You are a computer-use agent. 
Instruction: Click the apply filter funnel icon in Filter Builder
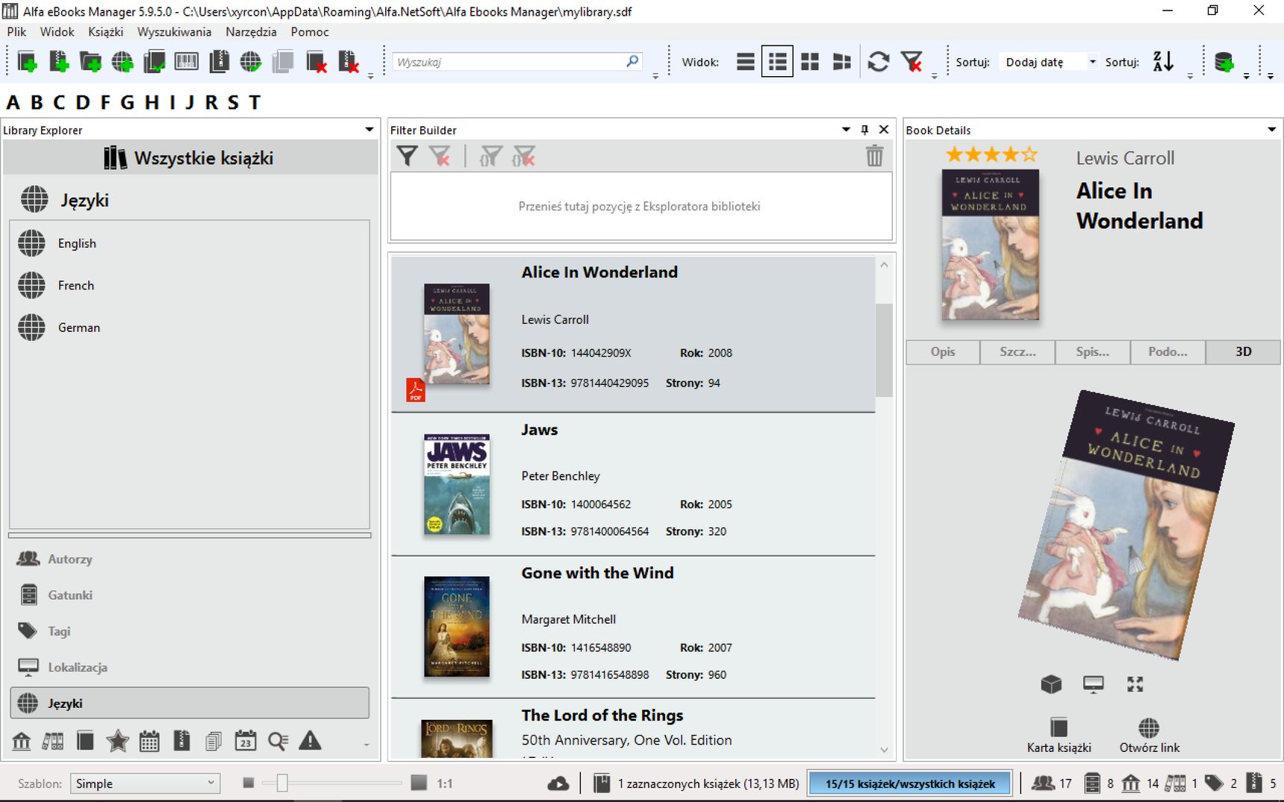[407, 156]
